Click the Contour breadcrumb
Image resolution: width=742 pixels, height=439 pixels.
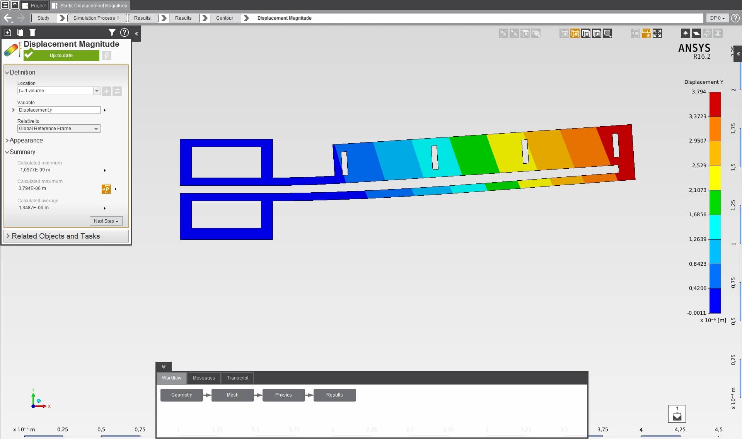[x=225, y=18]
